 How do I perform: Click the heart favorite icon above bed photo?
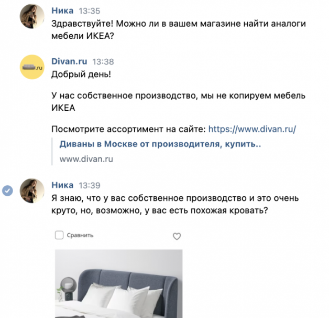[177, 236]
